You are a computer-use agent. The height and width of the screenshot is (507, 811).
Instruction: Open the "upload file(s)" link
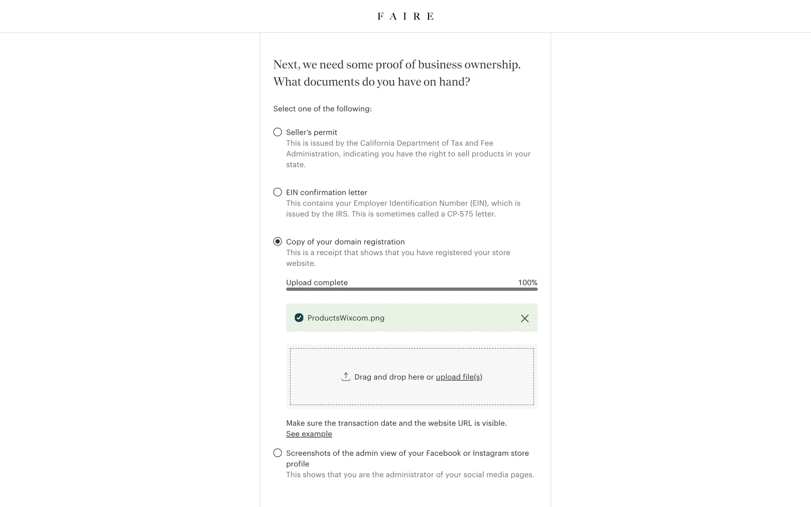tap(459, 377)
